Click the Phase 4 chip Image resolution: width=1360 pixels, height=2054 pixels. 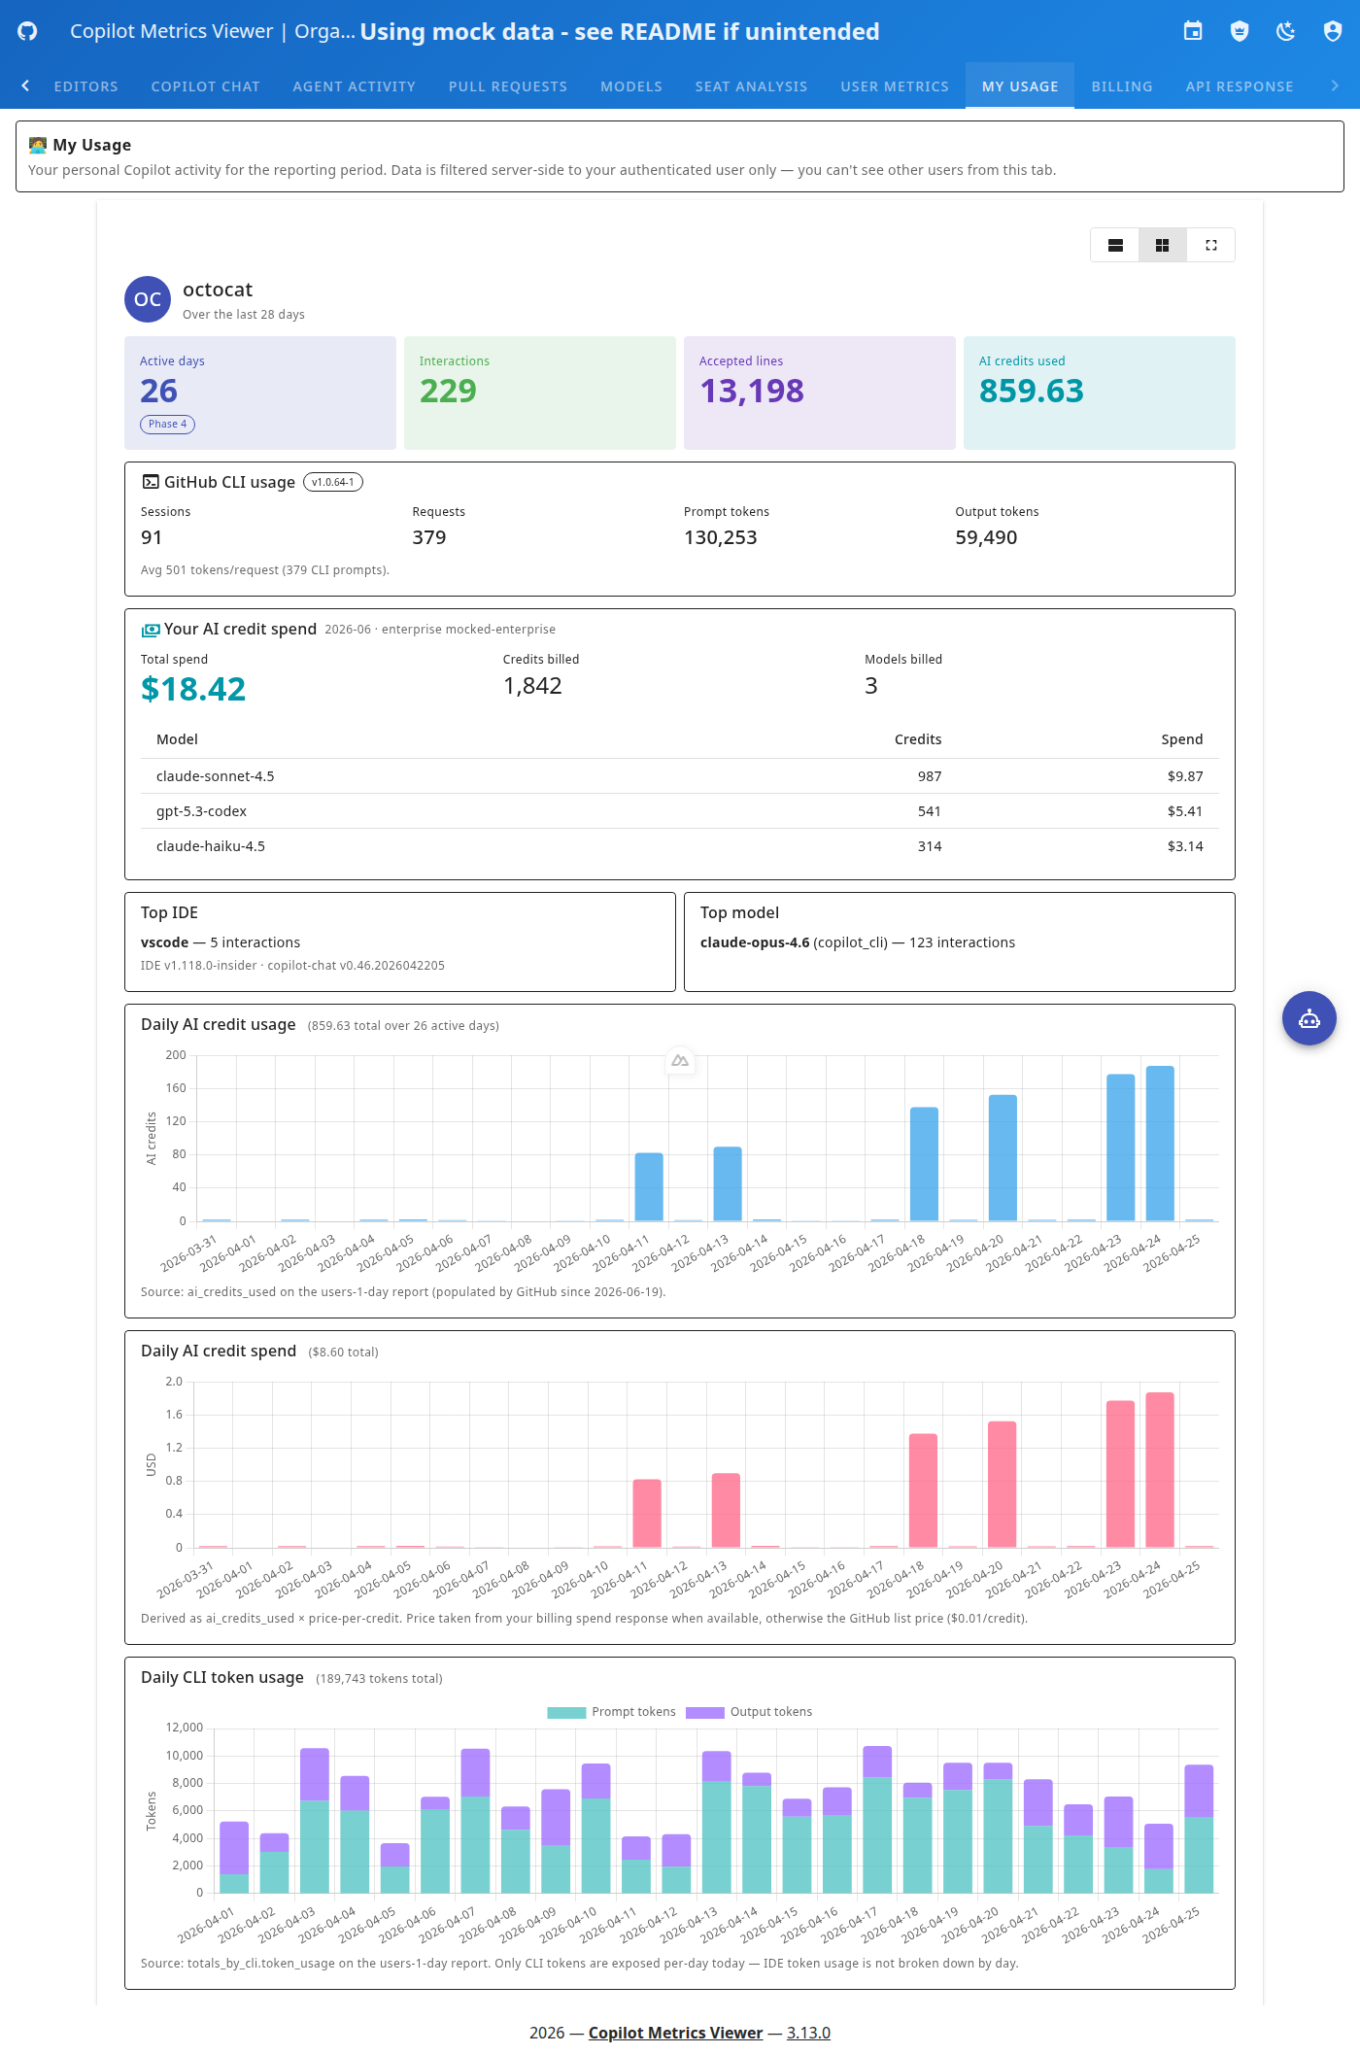(168, 425)
